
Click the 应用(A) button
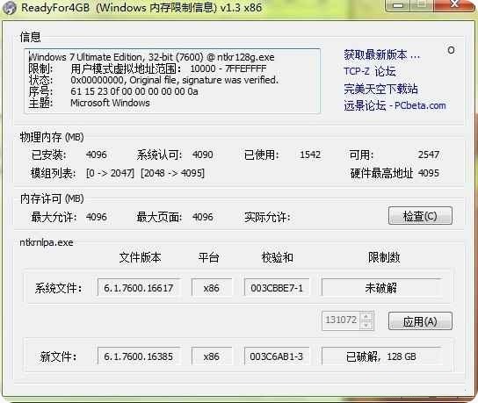coord(420,320)
